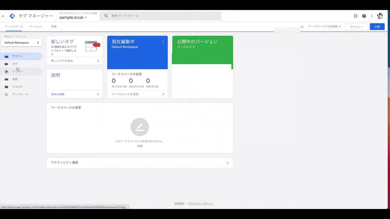Click the chevron next to 新しいタグを追加
Screen dimensions: 390x219
click(x=98, y=61)
